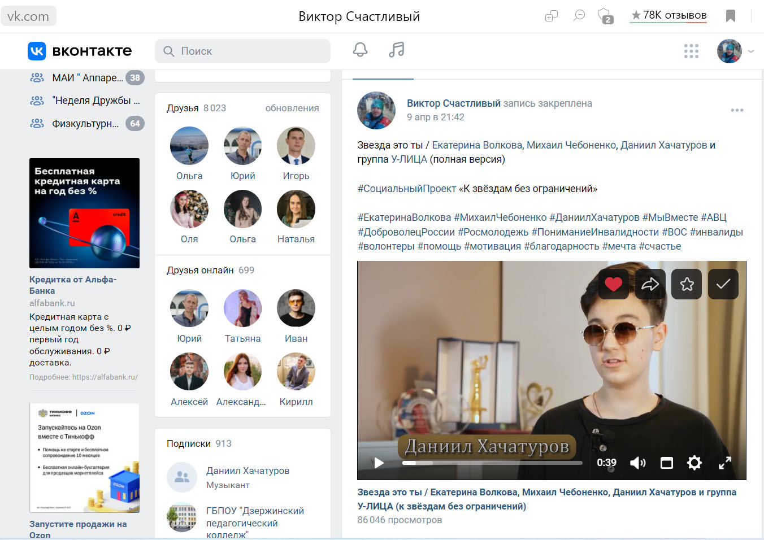Open the alfabank.ru ad domain text
764x540 pixels.
tap(52, 303)
